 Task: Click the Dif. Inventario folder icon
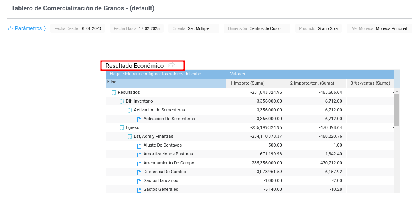coord(122,101)
